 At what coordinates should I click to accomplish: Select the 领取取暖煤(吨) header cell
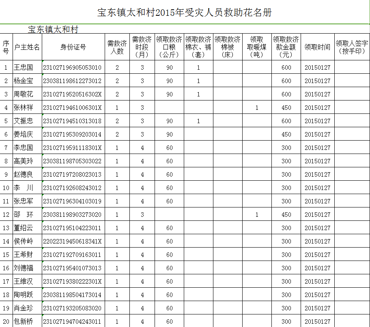click(x=257, y=47)
